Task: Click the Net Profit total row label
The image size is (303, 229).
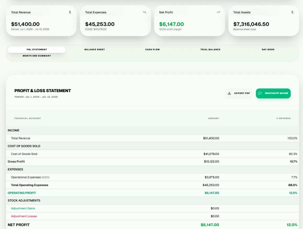Action: click(19, 225)
